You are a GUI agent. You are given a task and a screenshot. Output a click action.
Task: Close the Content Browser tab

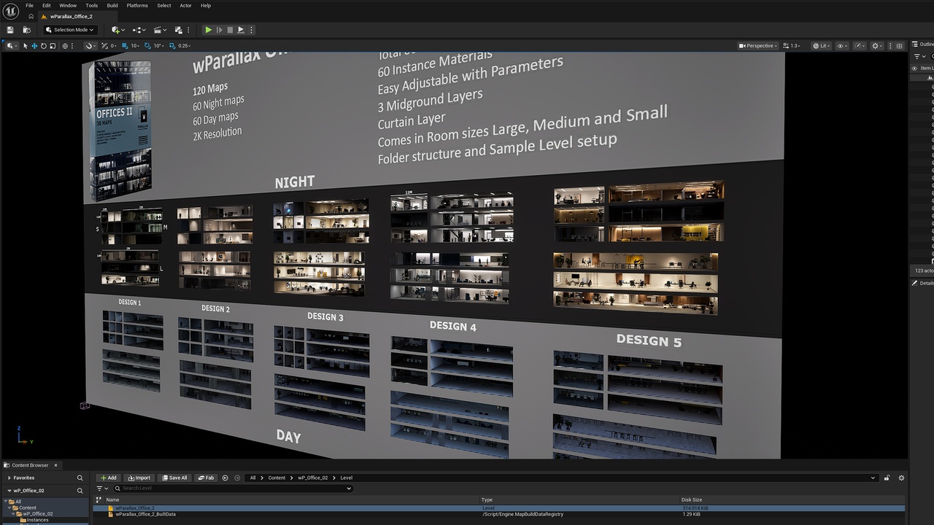click(x=55, y=465)
